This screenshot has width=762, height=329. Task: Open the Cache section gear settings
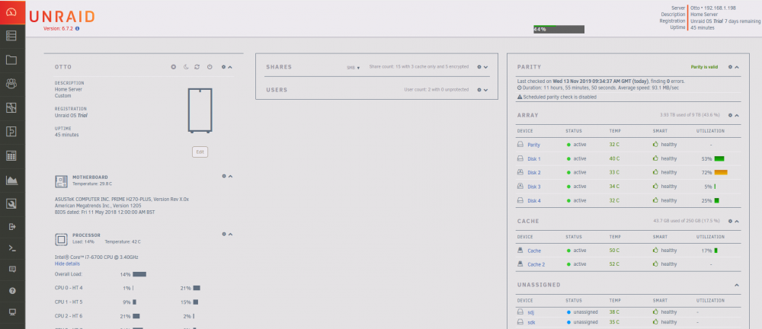[x=730, y=221]
